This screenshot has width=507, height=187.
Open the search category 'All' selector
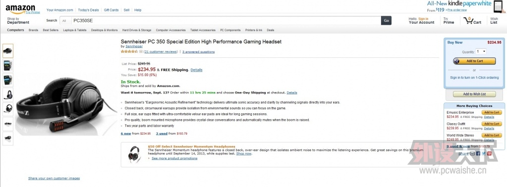[x=64, y=21]
